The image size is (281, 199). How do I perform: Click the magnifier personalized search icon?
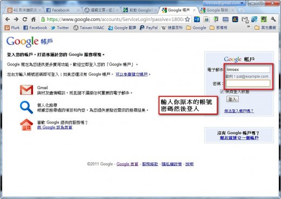pyautogui.click(x=26, y=108)
